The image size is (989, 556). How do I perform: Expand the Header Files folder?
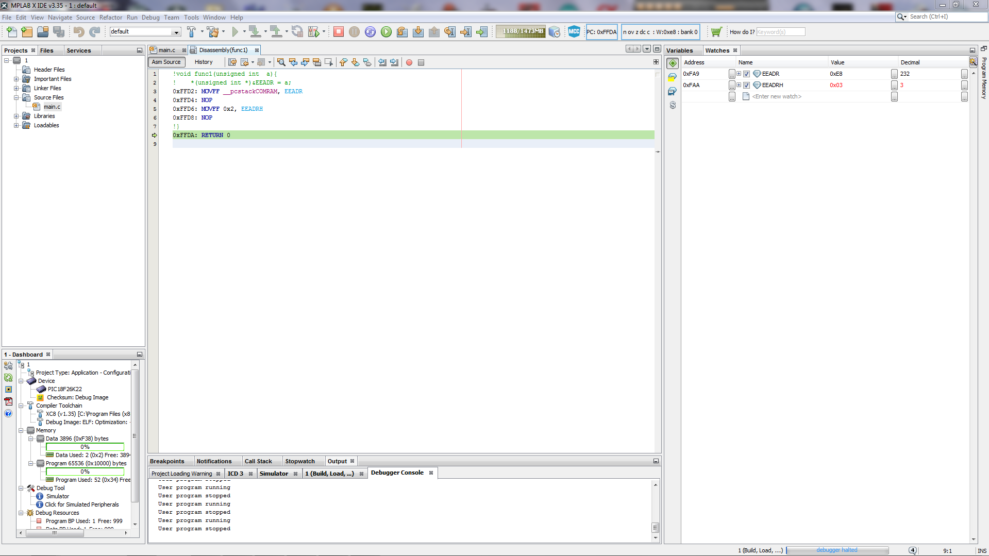point(16,70)
